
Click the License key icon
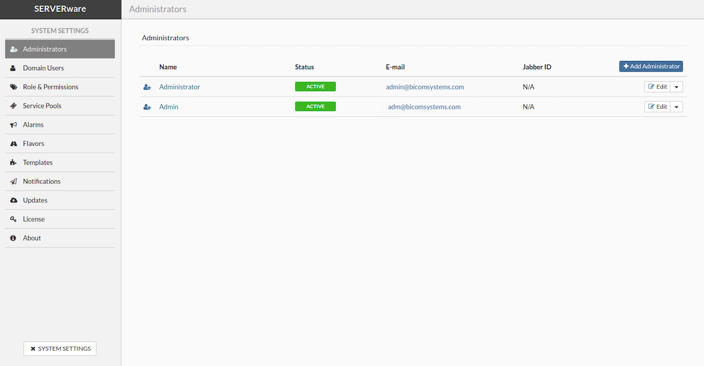tap(14, 219)
